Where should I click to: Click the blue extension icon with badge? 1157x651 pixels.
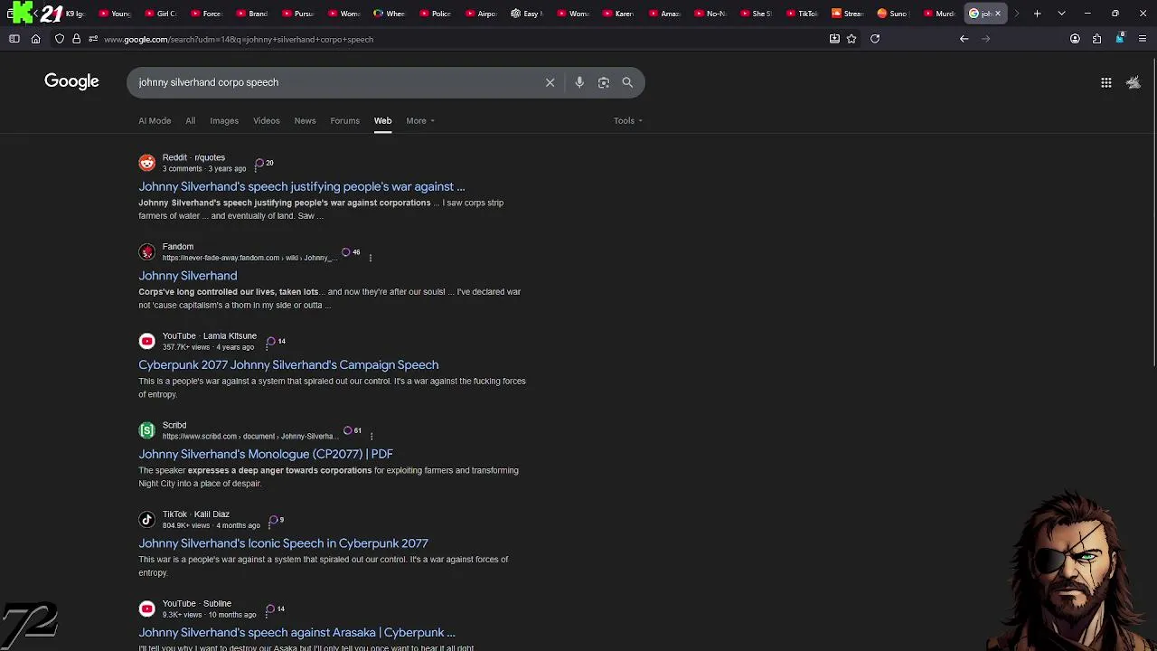1120,38
